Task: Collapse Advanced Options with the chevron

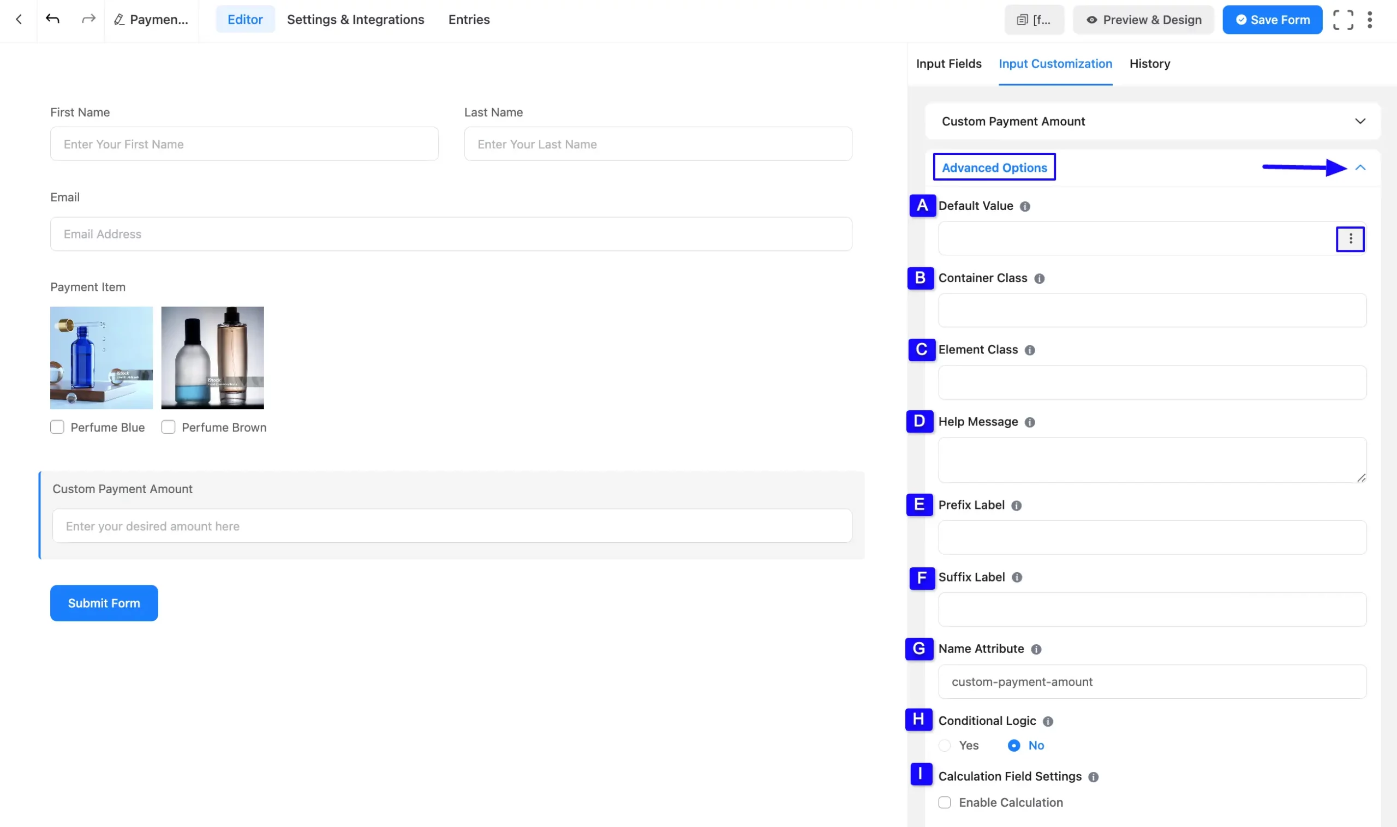Action: (1360, 167)
